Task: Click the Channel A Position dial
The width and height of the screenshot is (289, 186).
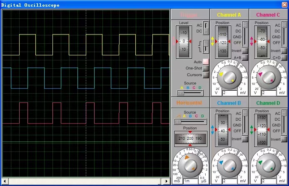Action: click(x=223, y=42)
